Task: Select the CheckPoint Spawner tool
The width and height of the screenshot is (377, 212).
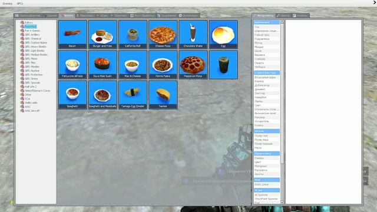Action: pos(267,199)
